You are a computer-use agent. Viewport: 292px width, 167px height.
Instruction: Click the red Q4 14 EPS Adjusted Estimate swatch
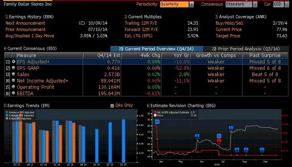[155, 113]
